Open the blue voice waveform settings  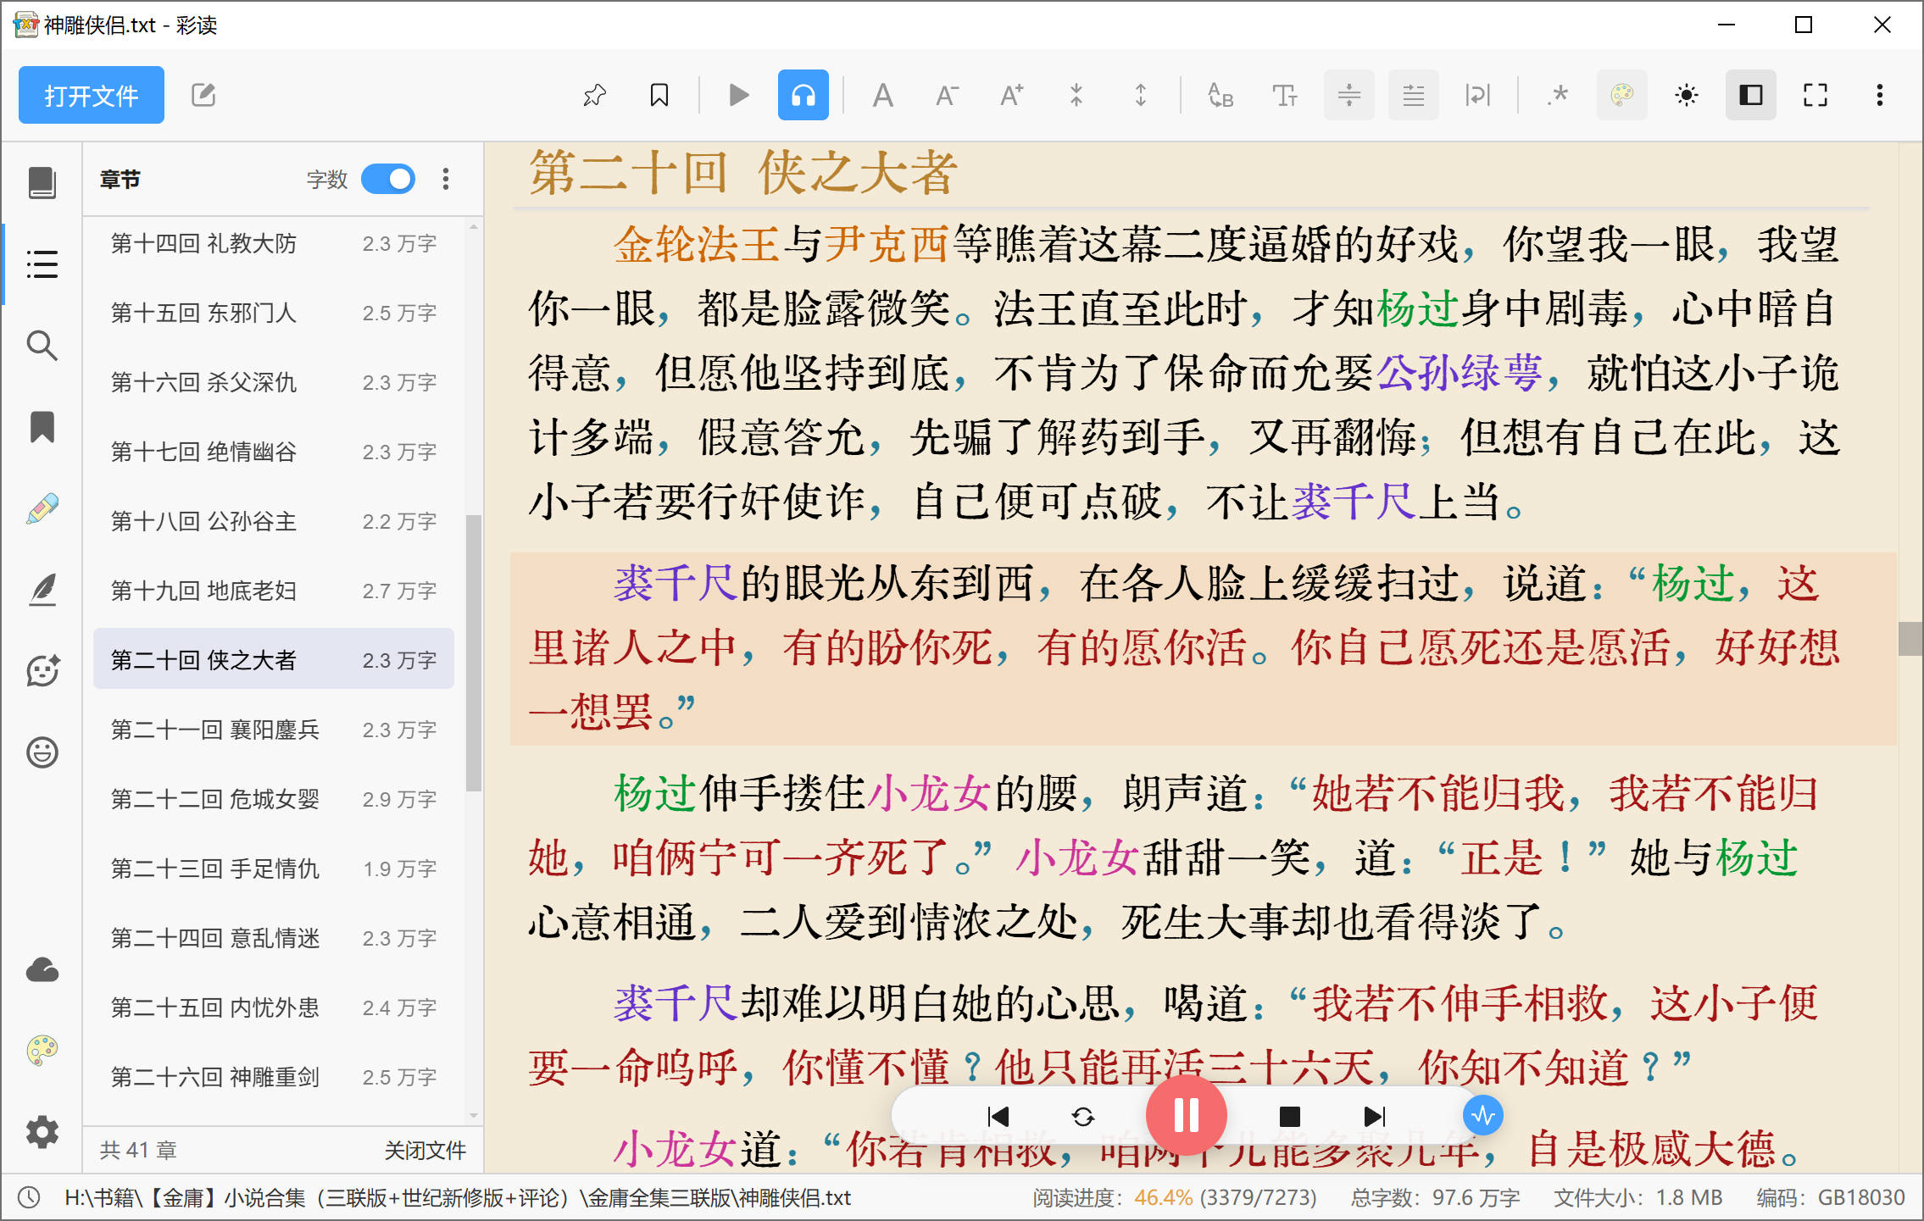tap(1483, 1116)
